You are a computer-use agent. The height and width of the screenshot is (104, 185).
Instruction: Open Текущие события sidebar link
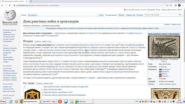pyautogui.click(x=9, y=39)
